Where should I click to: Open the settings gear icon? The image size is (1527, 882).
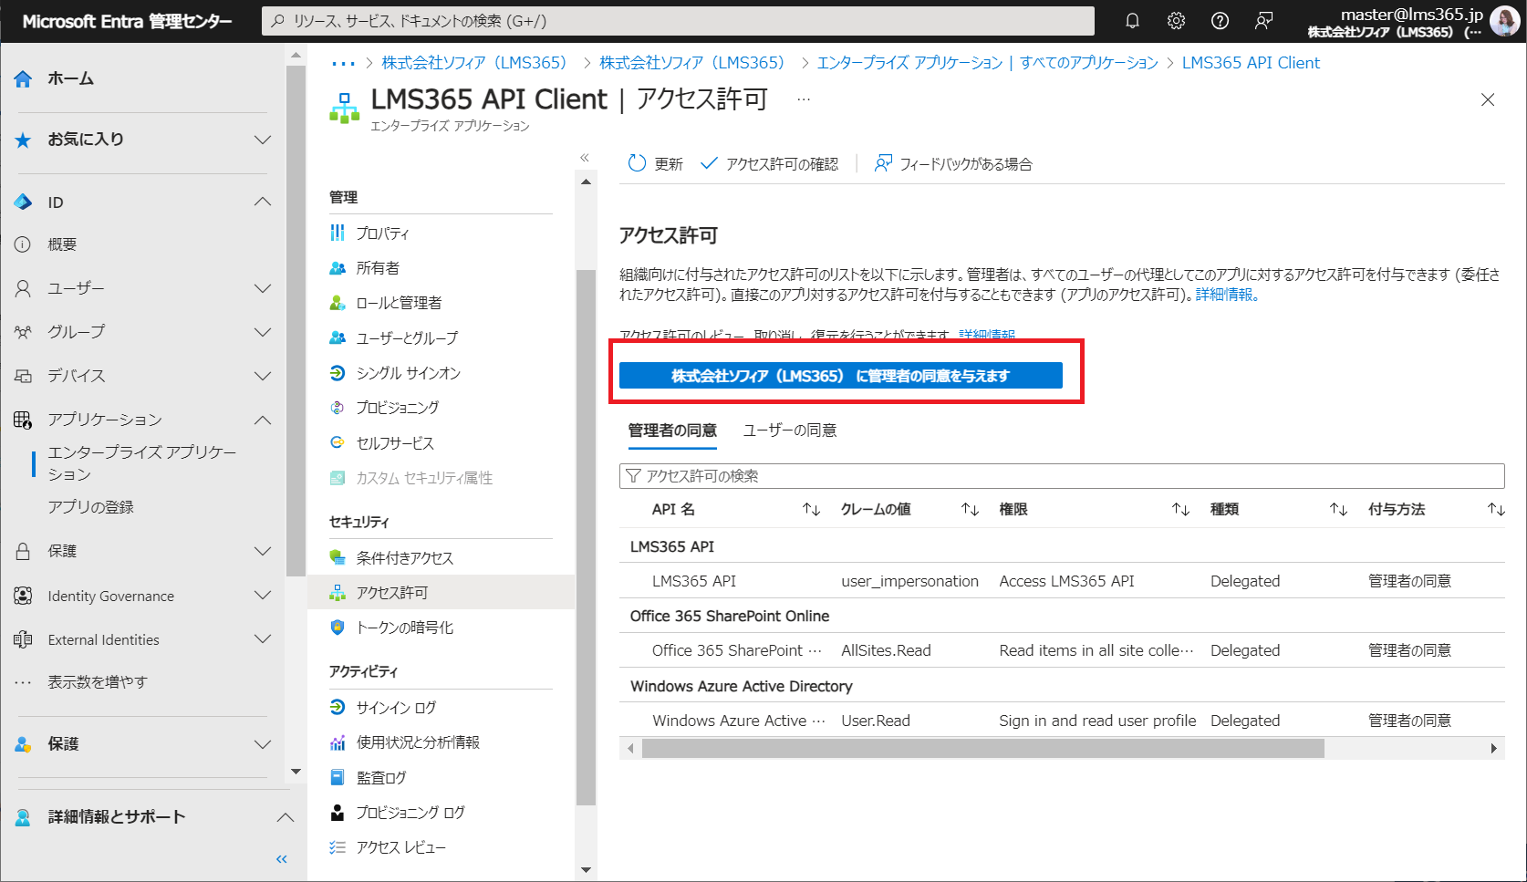tap(1176, 21)
